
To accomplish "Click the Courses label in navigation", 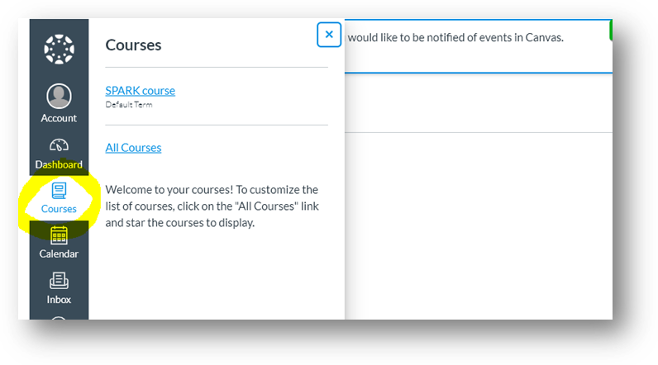I will 59,209.
